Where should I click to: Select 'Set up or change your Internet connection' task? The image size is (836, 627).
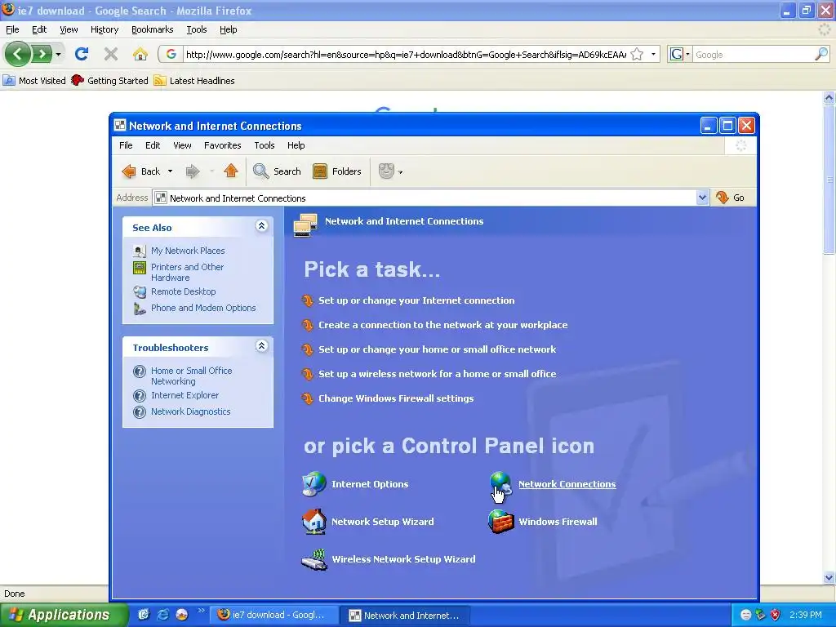coord(416,300)
